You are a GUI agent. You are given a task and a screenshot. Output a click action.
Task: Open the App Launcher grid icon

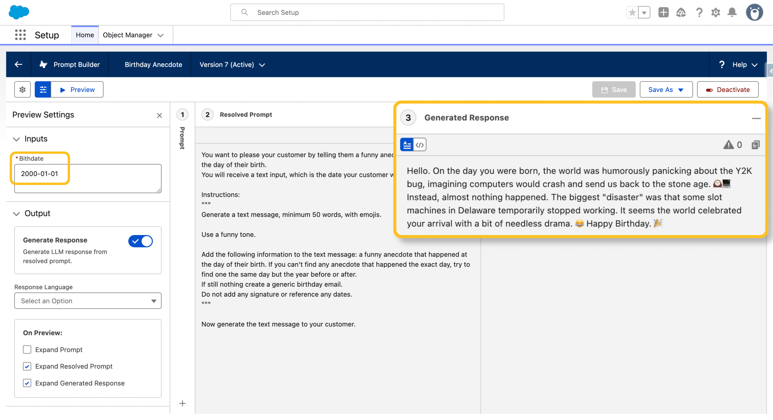coord(20,35)
